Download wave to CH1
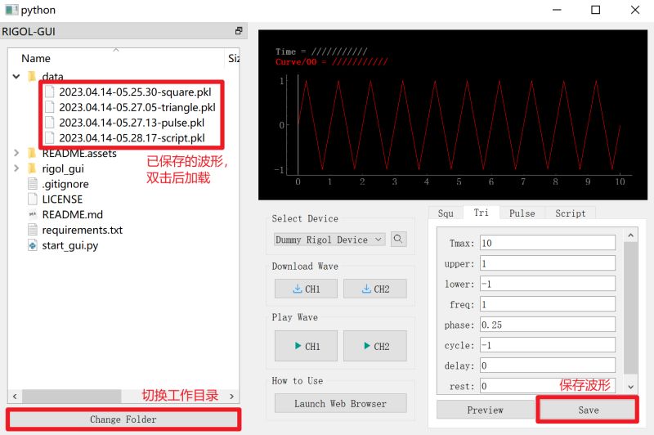This screenshot has height=435, width=654. click(x=306, y=289)
